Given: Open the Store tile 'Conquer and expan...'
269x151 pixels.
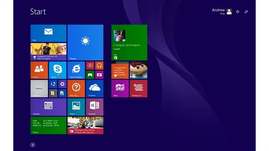Looking at the screenshot, I should pyautogui.click(x=129, y=42).
